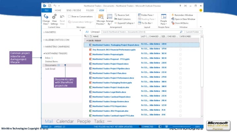This screenshot has width=237, height=132.
Task: Enable the Show as Conversations checkbox
Action: 69,16
